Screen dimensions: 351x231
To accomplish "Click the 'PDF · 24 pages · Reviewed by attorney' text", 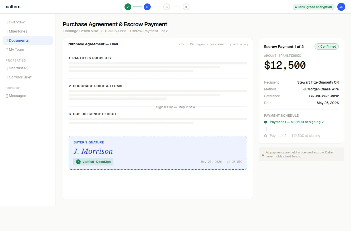I will pos(213,44).
